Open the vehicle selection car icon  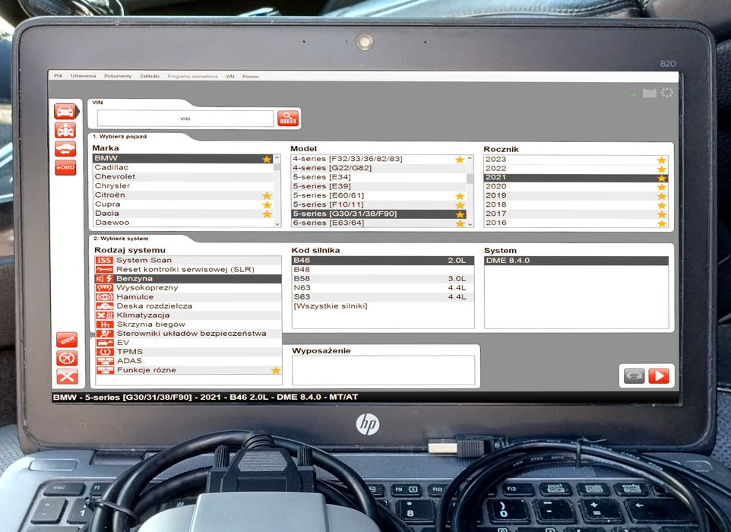(66, 112)
